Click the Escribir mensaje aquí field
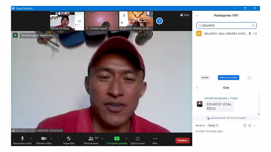 point(225,131)
